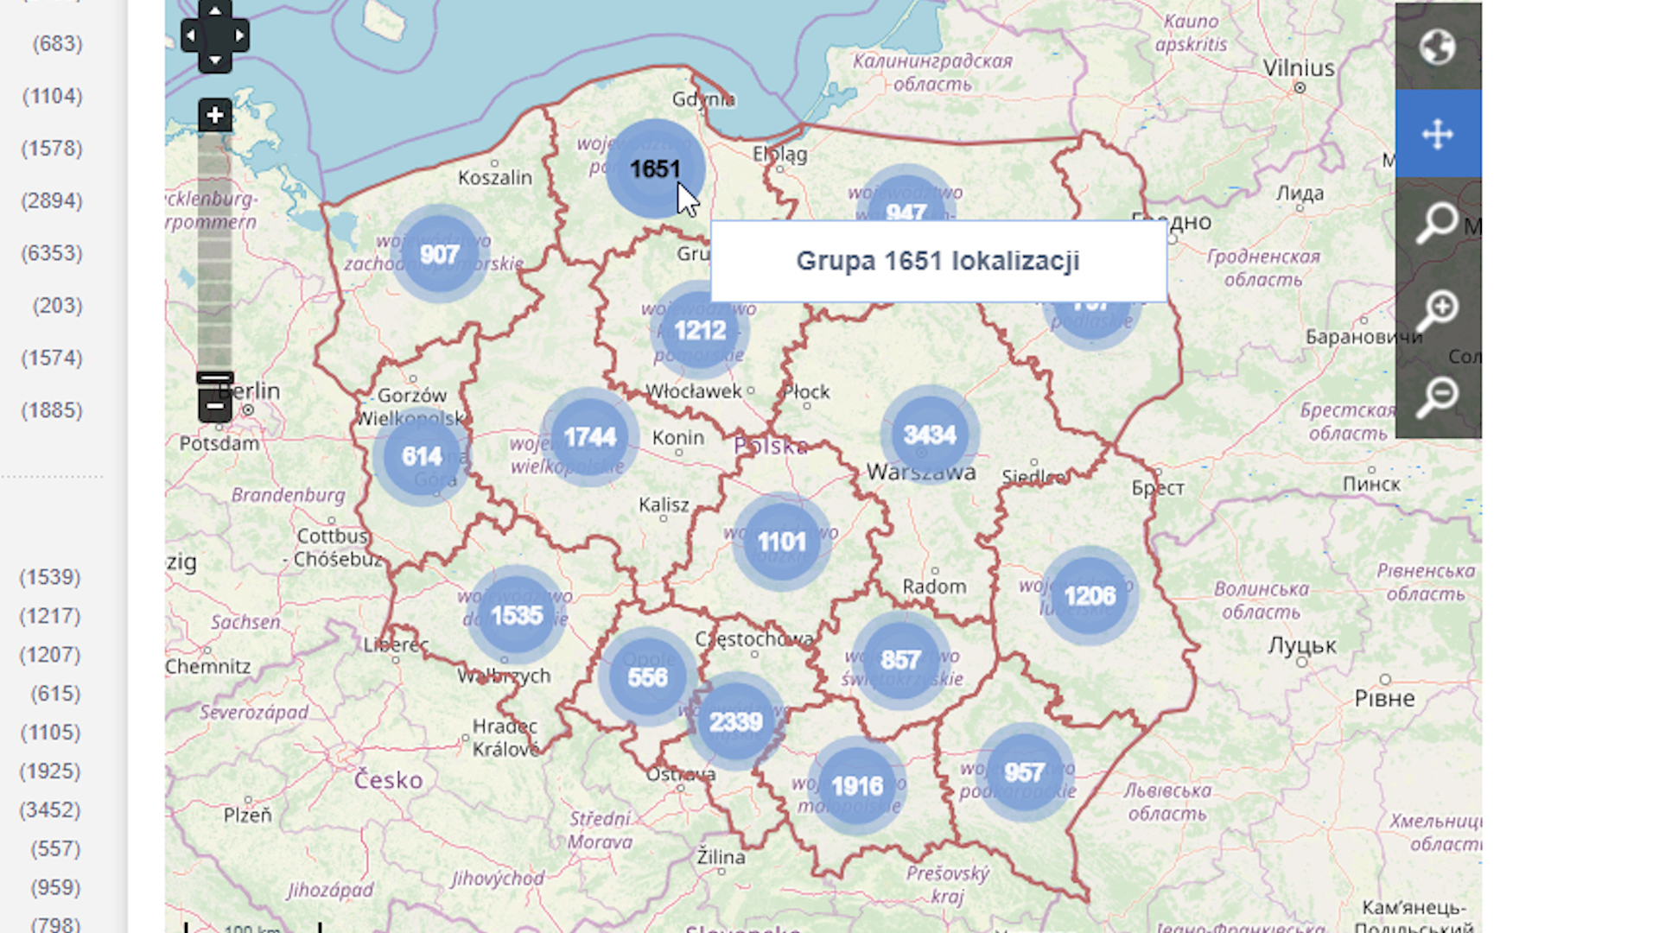Click the 1916 cluster in małopolskie
Viewport: 1659px width, 933px height.
click(857, 786)
